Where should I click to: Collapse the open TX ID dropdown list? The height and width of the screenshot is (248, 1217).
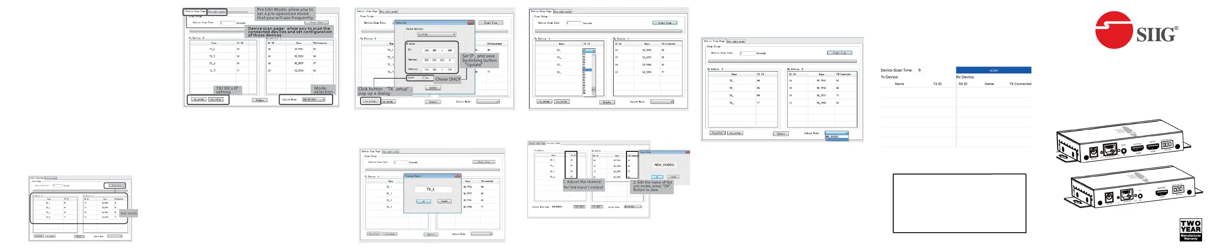click(593, 50)
